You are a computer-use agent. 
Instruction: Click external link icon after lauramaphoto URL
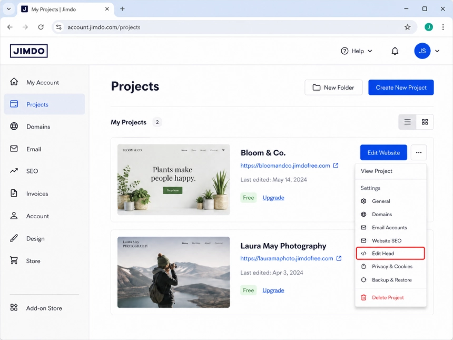coord(339,258)
